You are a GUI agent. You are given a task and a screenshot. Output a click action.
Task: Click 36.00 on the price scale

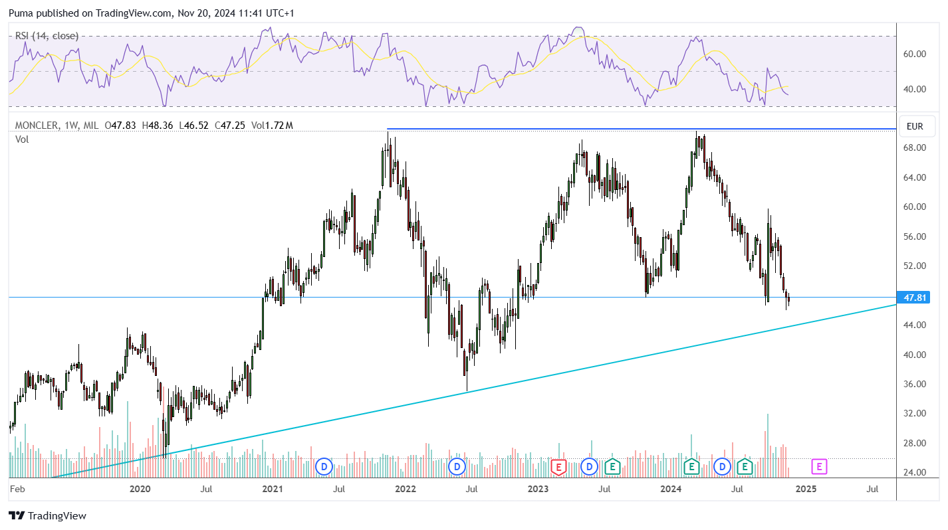913,384
